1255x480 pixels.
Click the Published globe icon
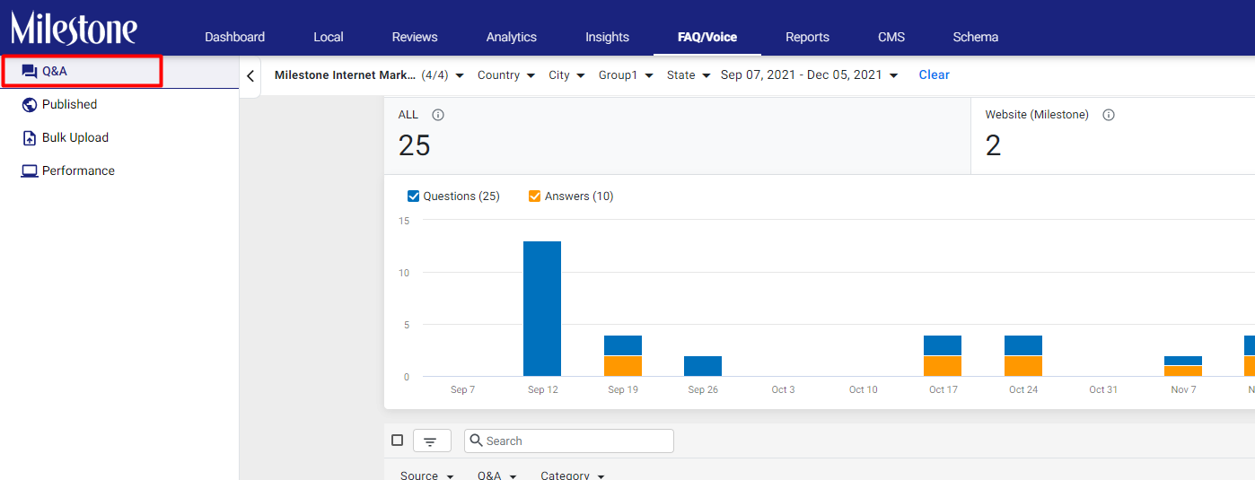tap(30, 104)
